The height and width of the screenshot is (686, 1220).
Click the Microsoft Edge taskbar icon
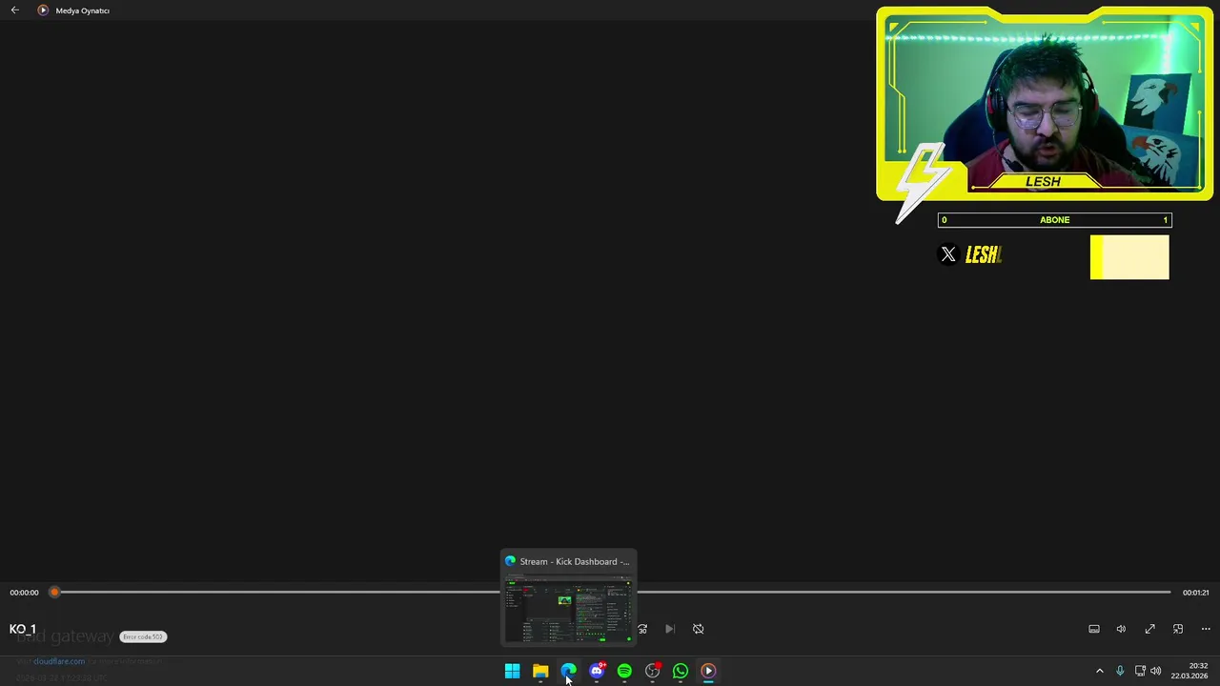point(568,672)
